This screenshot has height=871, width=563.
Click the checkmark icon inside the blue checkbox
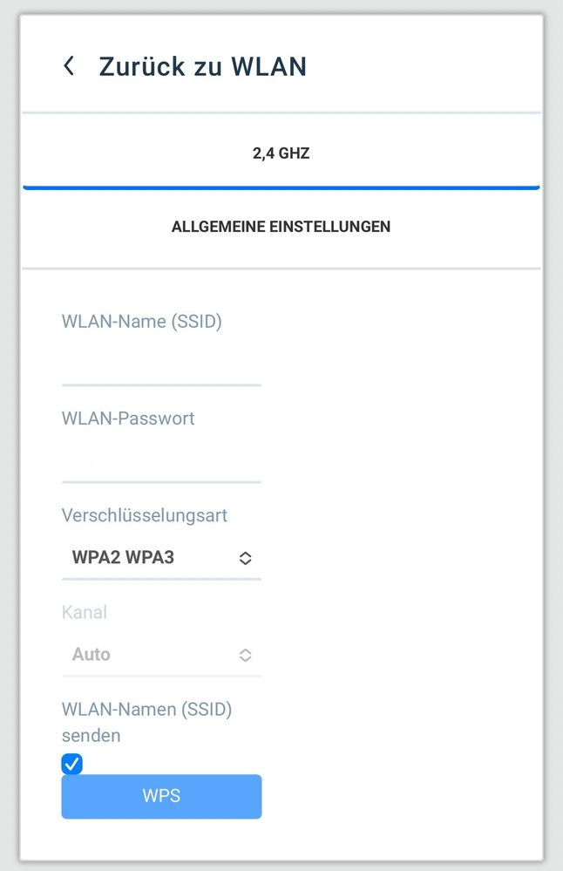(x=71, y=764)
